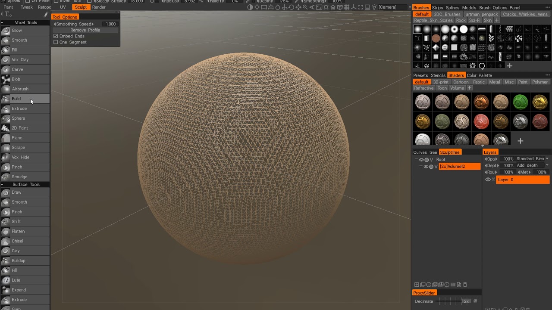
Task: Switch to the Stencils tab
Action: point(438,75)
